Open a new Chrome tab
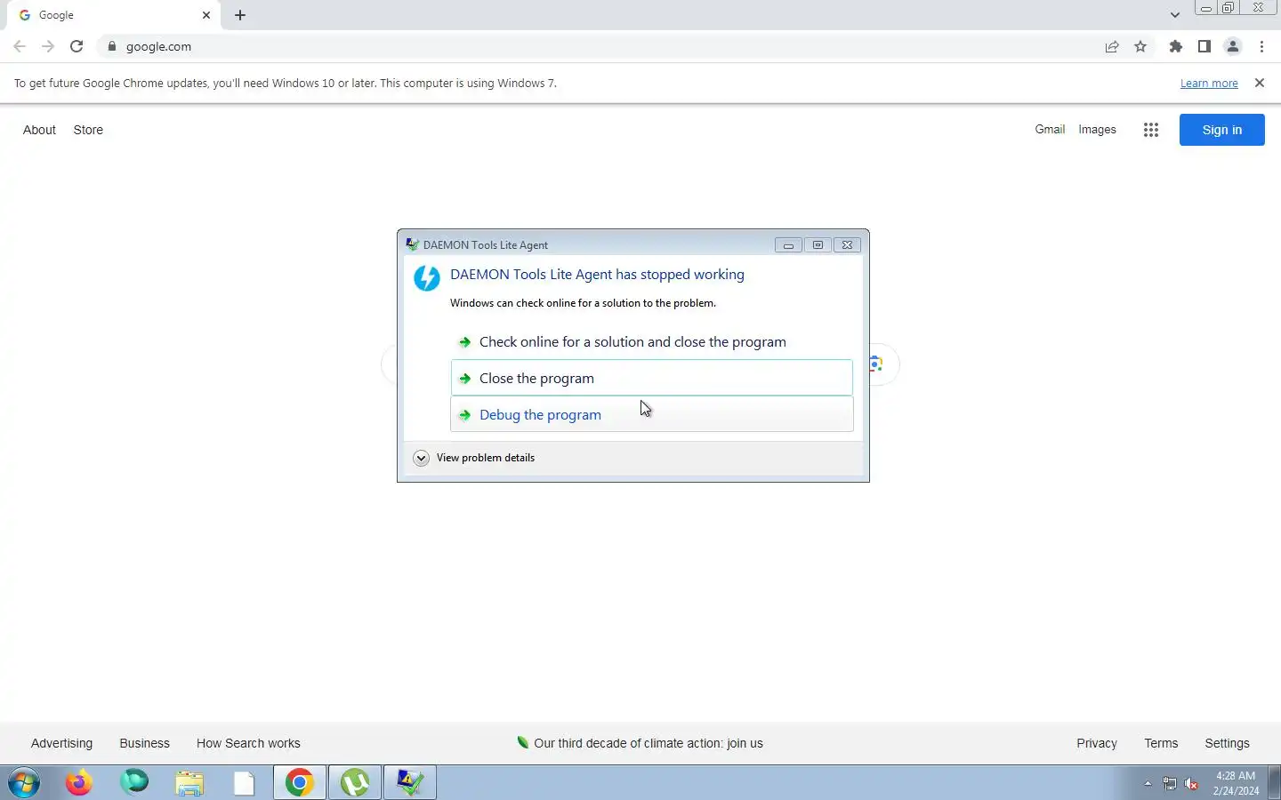This screenshot has width=1281, height=800. click(x=240, y=15)
